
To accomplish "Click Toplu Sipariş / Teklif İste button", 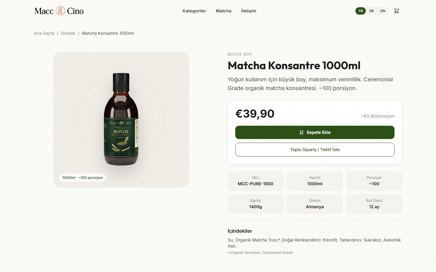I will (315, 150).
